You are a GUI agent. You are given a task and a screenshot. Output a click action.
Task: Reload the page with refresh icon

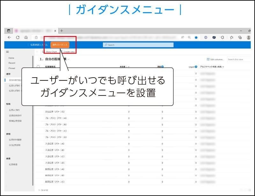click(x=18, y=37)
